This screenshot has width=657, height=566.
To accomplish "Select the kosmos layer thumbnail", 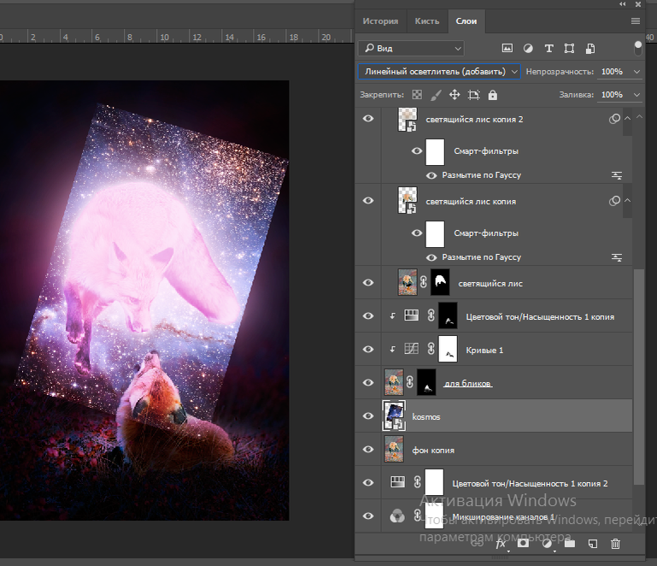I will (394, 416).
